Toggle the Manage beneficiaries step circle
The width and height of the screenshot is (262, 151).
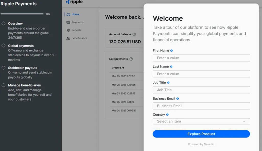(x=4, y=85)
